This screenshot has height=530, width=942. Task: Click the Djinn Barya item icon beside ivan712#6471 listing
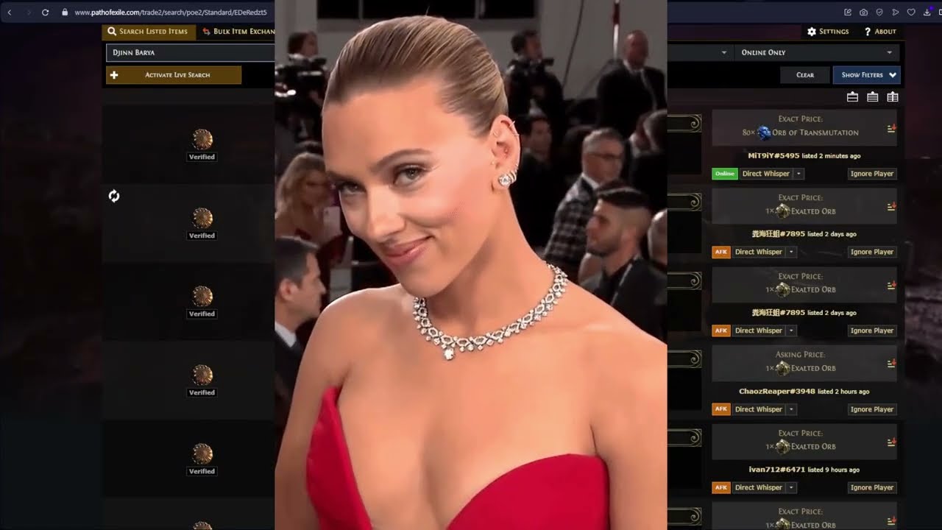[202, 453]
